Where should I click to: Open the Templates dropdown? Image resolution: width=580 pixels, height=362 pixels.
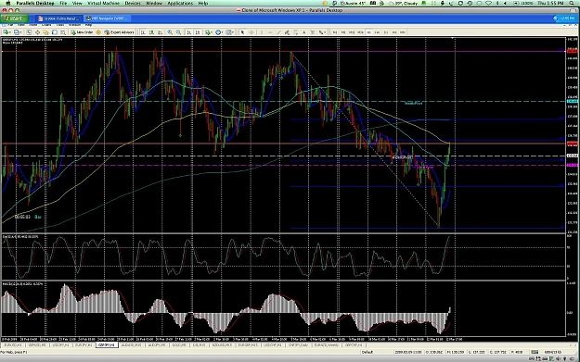point(230,32)
